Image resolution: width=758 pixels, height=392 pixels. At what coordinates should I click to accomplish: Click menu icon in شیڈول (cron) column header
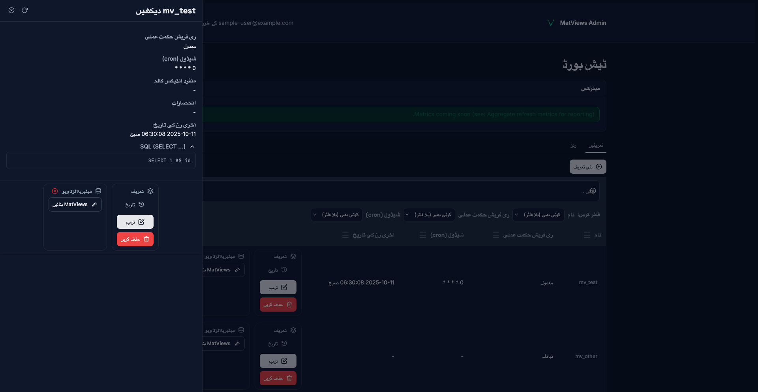(x=422, y=235)
